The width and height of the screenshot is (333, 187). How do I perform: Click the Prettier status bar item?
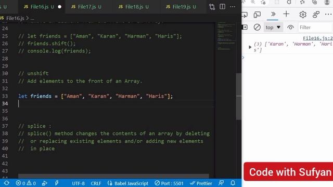point(201,183)
